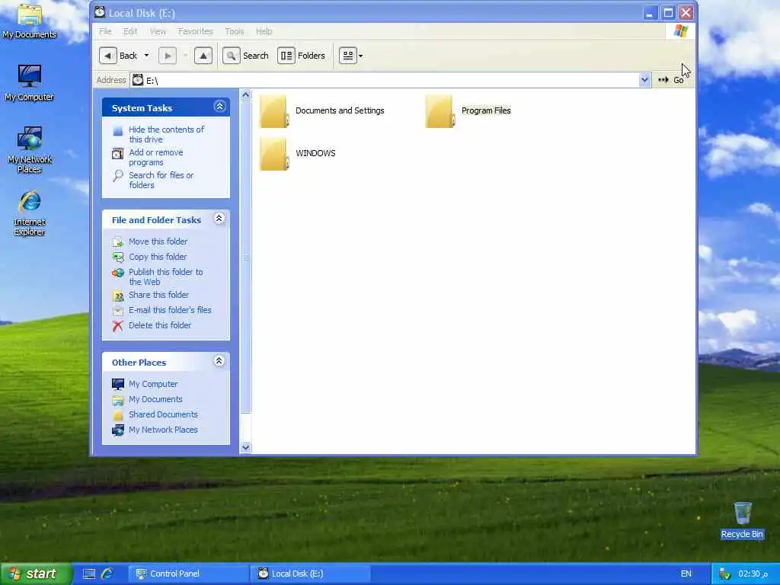Image resolution: width=780 pixels, height=585 pixels.
Task: Click Local Disk (E:) taskbar button
Action: click(x=309, y=574)
